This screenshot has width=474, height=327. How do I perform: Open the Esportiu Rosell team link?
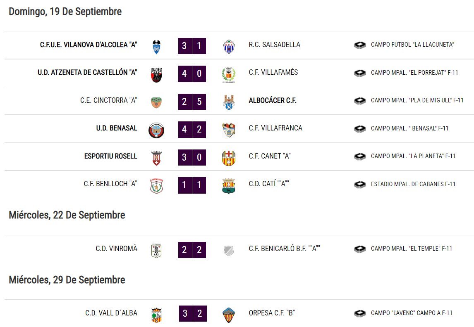110,156
